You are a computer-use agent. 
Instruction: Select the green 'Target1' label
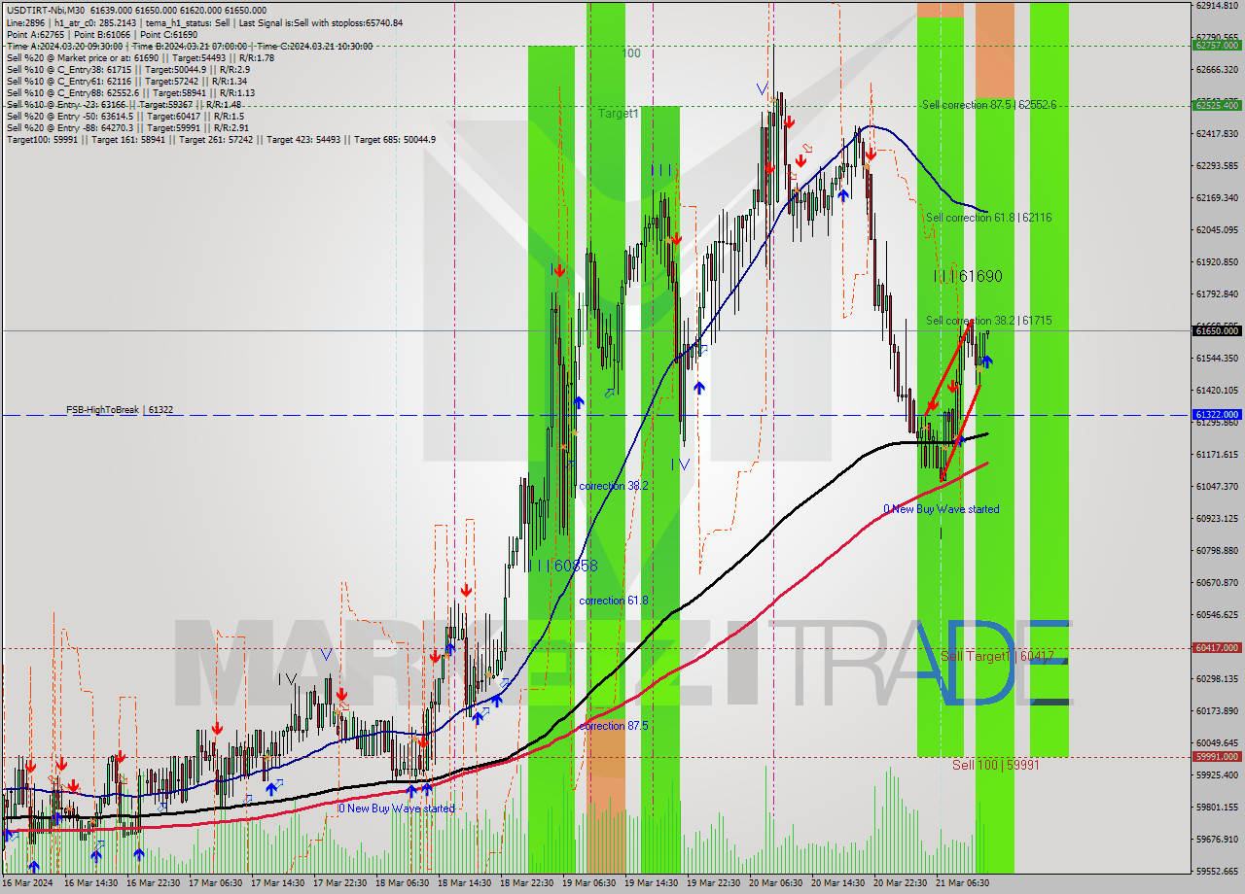[x=619, y=114]
